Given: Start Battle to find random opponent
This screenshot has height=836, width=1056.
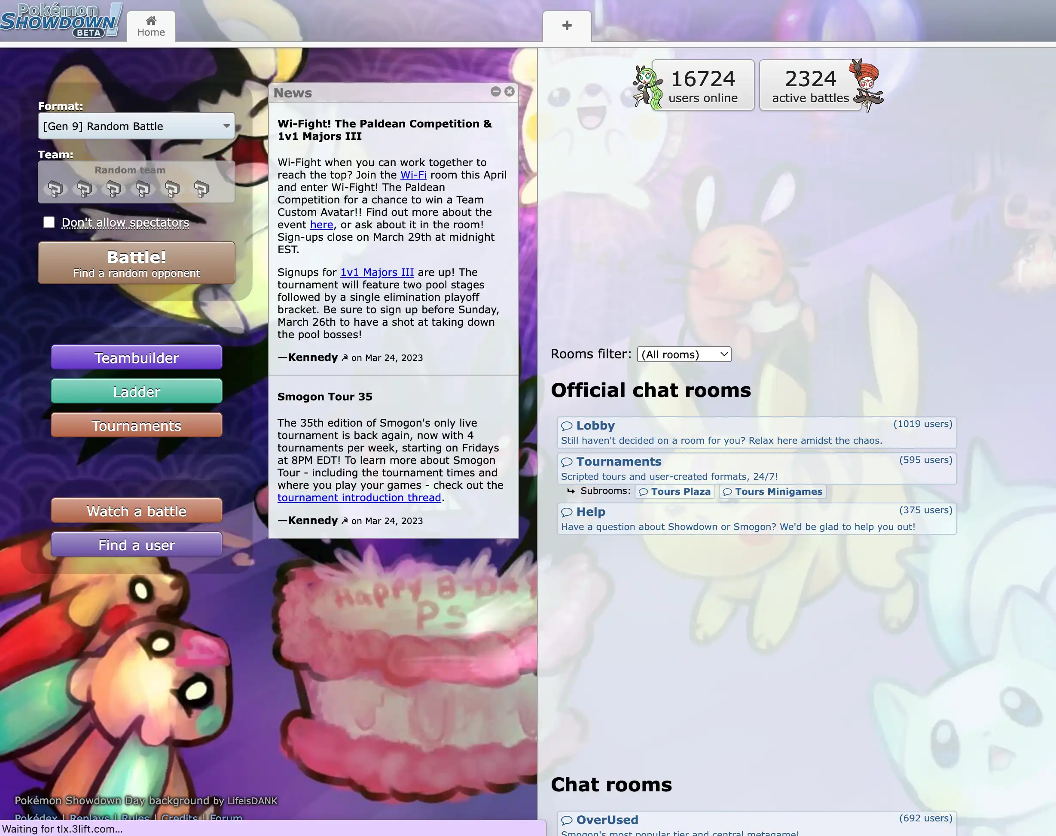Looking at the screenshot, I should pyautogui.click(x=137, y=263).
